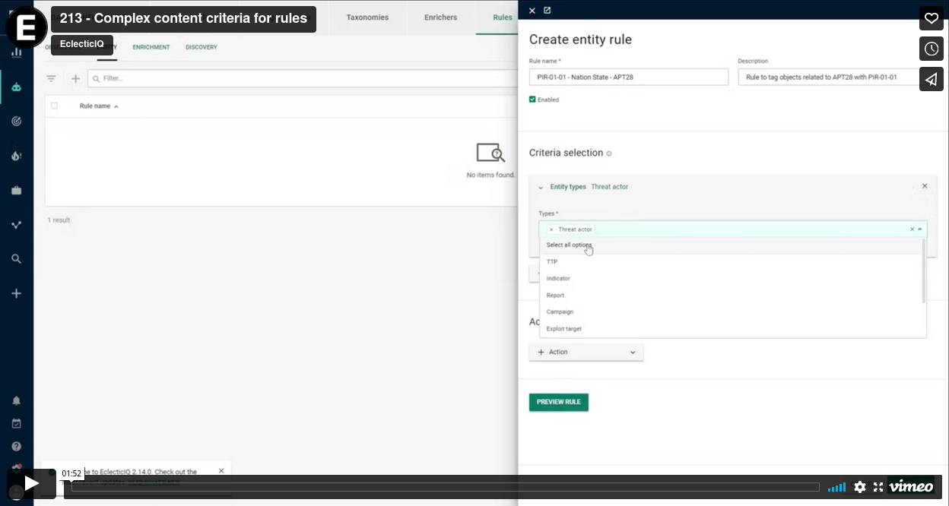Click the PREVIEW RULE button
Viewport: 949px width, 506px height.
click(x=558, y=402)
